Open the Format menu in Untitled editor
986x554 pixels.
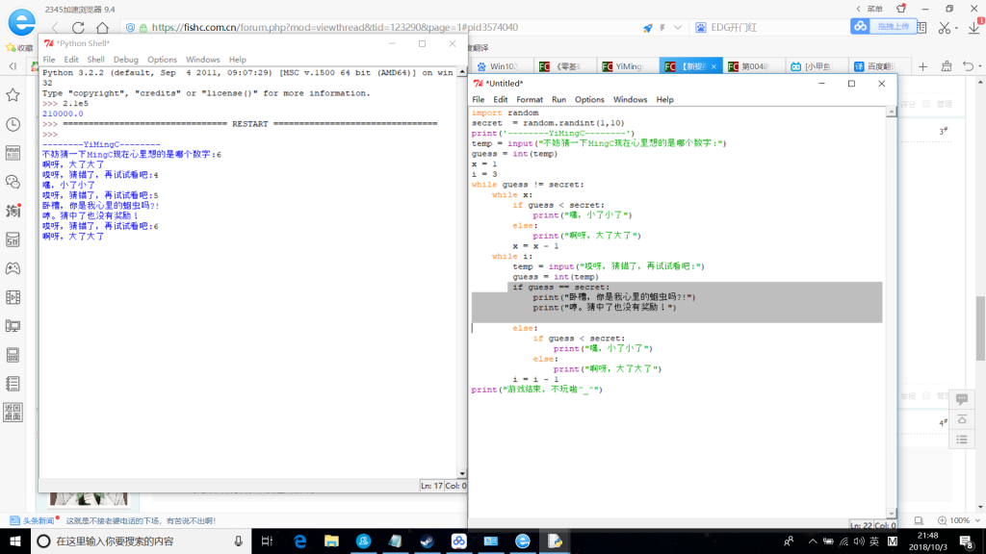click(x=530, y=100)
